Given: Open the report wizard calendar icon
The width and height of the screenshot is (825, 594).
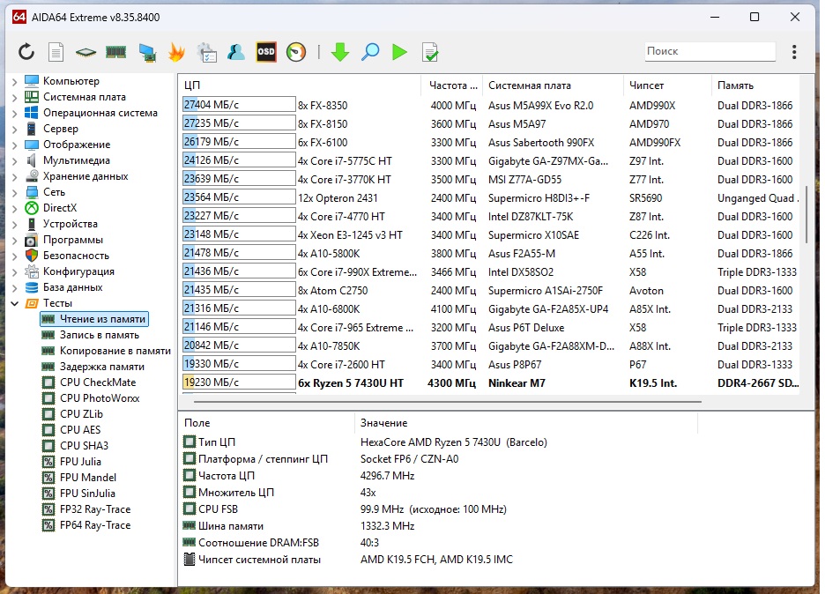Looking at the screenshot, I should pos(207,53).
